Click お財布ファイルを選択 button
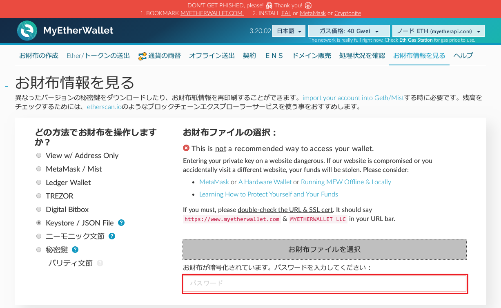 pos(325,249)
